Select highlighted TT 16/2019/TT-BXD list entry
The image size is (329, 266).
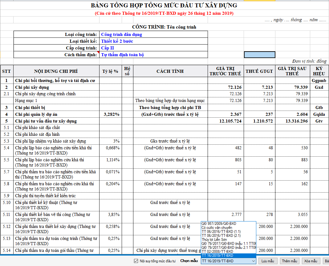coord(229,256)
